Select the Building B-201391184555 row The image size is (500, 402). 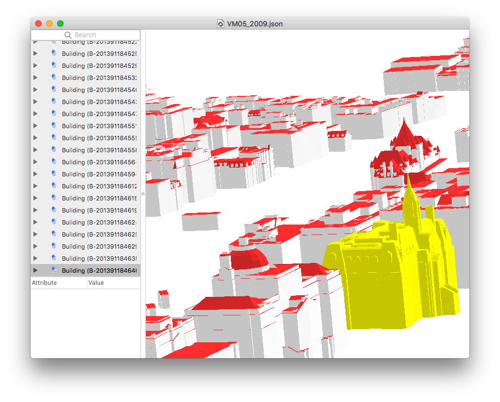[x=99, y=138]
